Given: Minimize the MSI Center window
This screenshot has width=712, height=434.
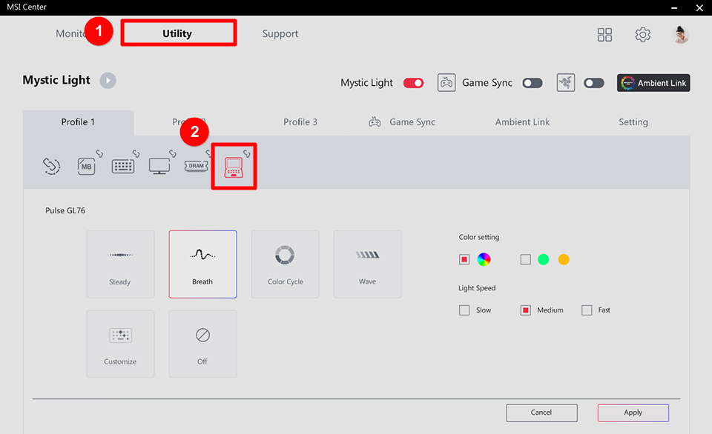Looking at the screenshot, I should click(x=674, y=7).
